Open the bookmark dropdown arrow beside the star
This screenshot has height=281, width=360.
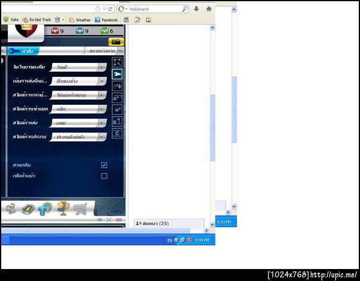click(104, 9)
